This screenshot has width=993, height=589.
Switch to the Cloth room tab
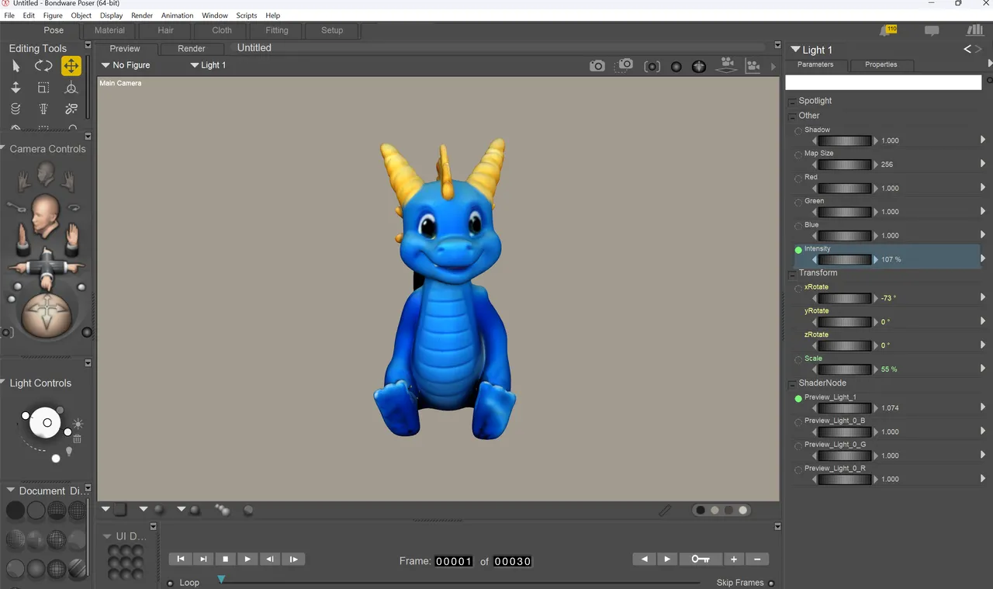(x=222, y=30)
